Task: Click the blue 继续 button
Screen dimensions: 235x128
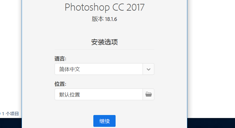Action: pyautogui.click(x=104, y=121)
